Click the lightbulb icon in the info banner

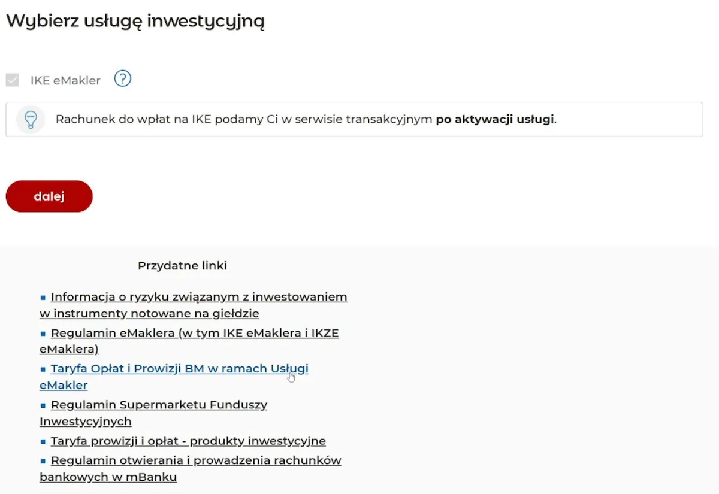coord(31,119)
